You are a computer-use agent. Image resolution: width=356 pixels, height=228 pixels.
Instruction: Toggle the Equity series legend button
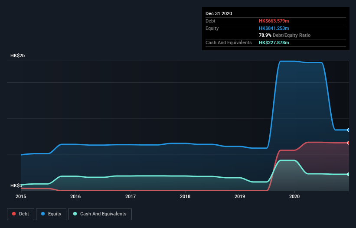click(x=51, y=214)
